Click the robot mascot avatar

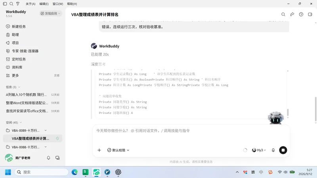275,118
